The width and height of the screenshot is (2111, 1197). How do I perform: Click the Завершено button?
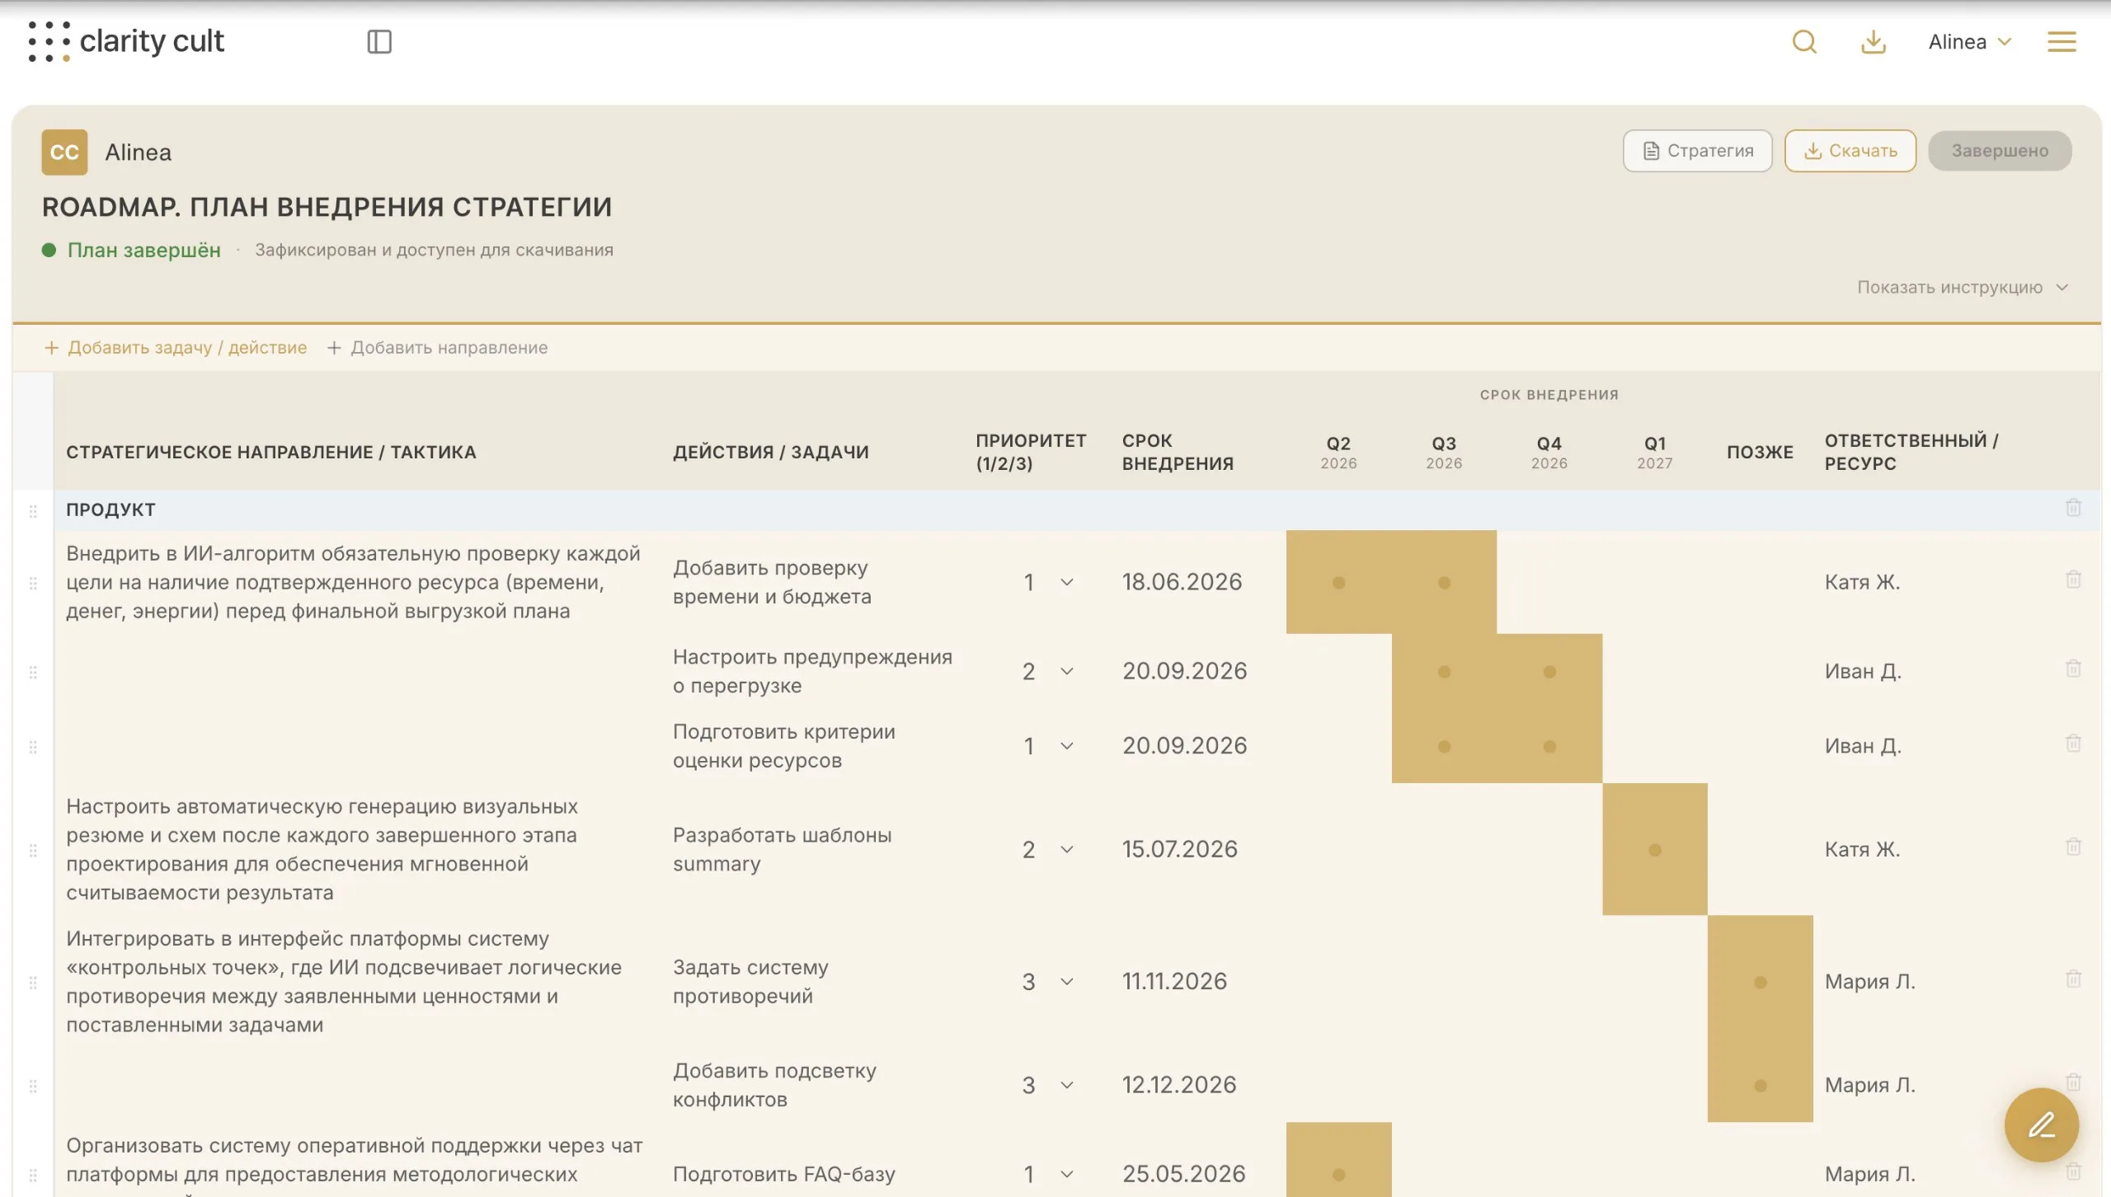point(2000,151)
